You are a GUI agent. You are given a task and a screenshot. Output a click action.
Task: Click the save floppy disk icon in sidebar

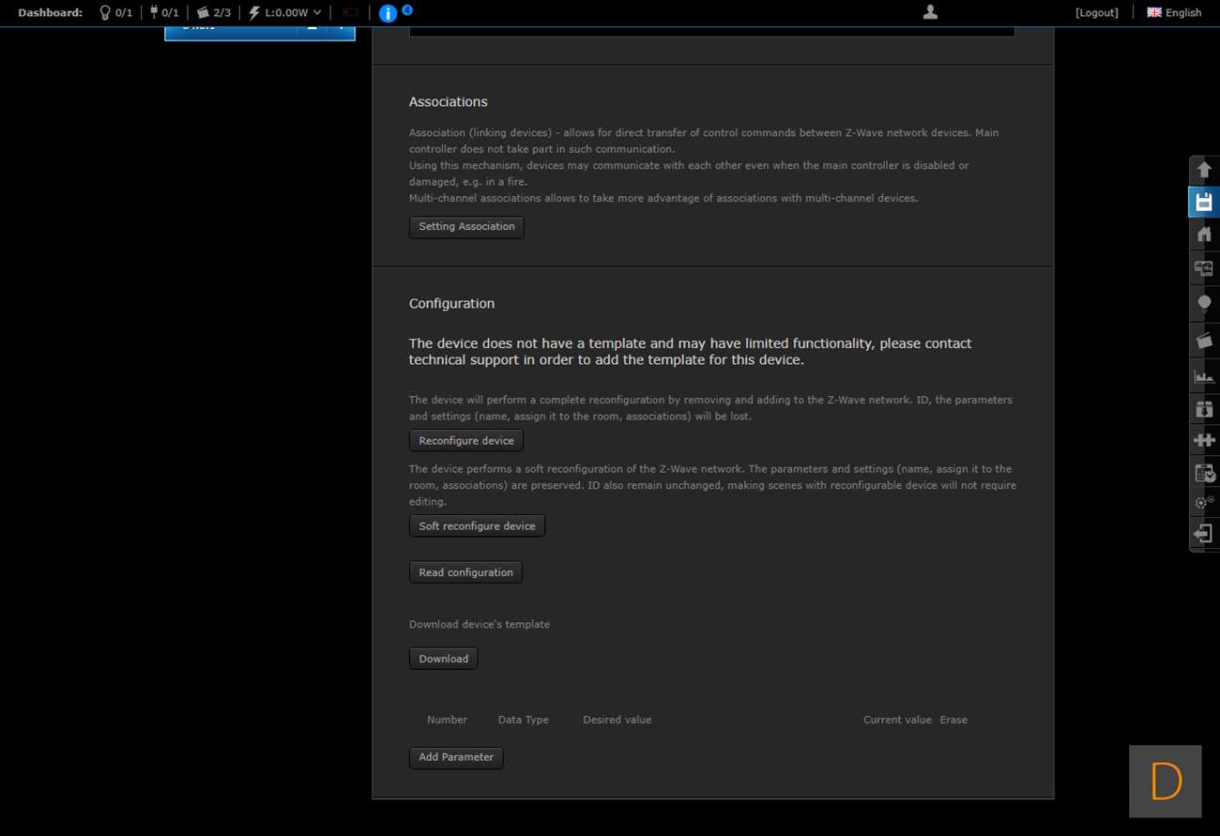(1204, 202)
